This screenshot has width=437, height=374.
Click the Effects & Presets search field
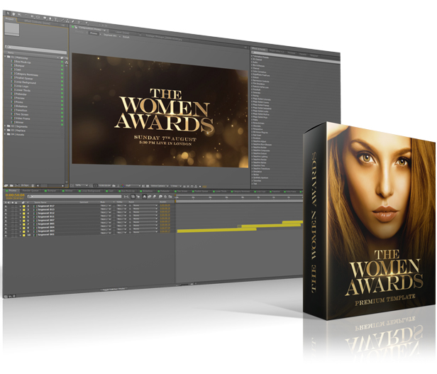point(295,57)
